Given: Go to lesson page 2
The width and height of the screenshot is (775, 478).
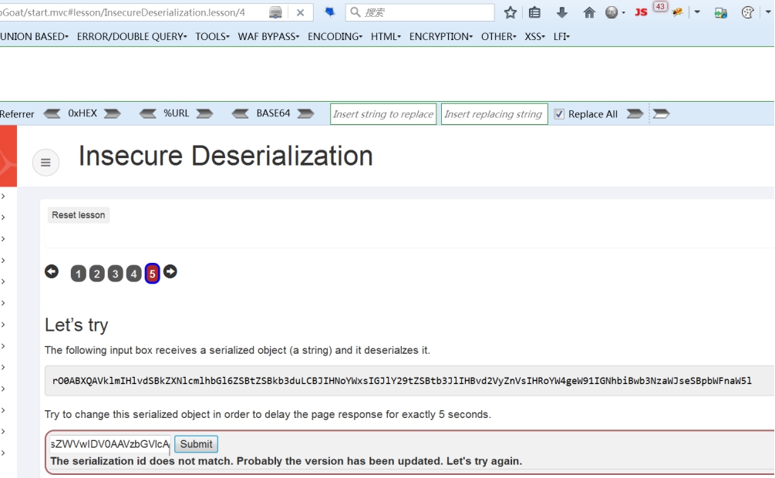Looking at the screenshot, I should [x=97, y=274].
